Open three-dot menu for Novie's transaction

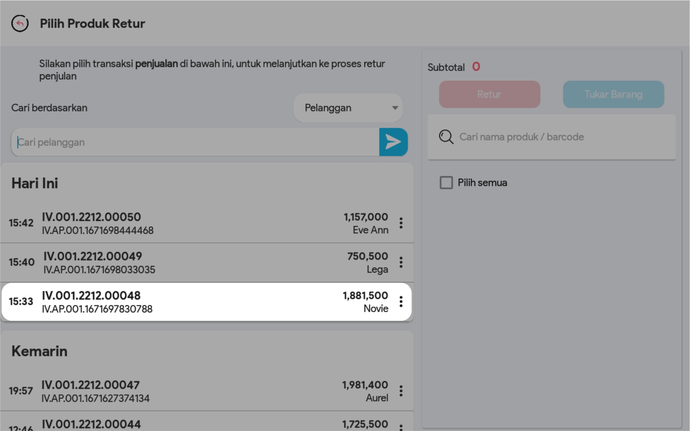[401, 301]
